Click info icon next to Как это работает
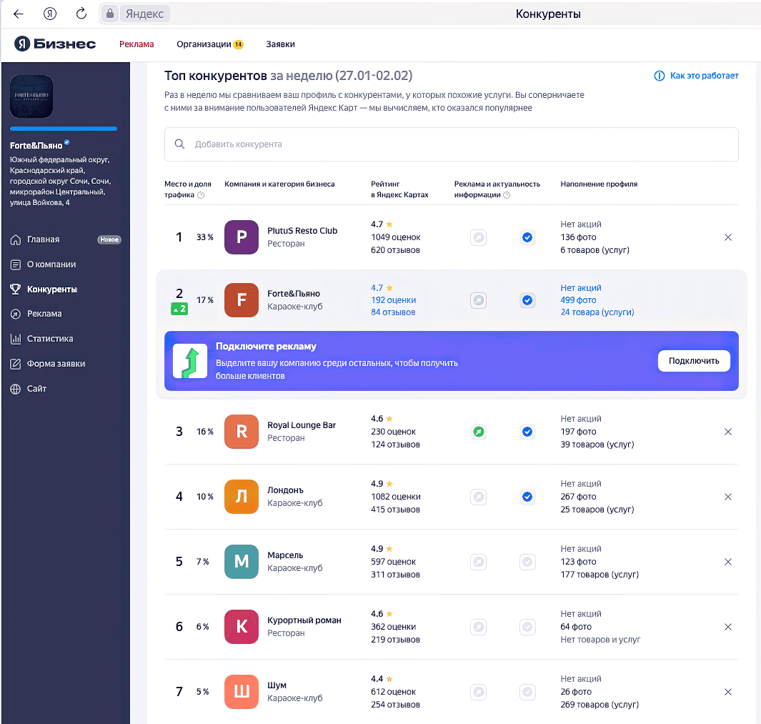This screenshot has height=724, width=761. (659, 76)
